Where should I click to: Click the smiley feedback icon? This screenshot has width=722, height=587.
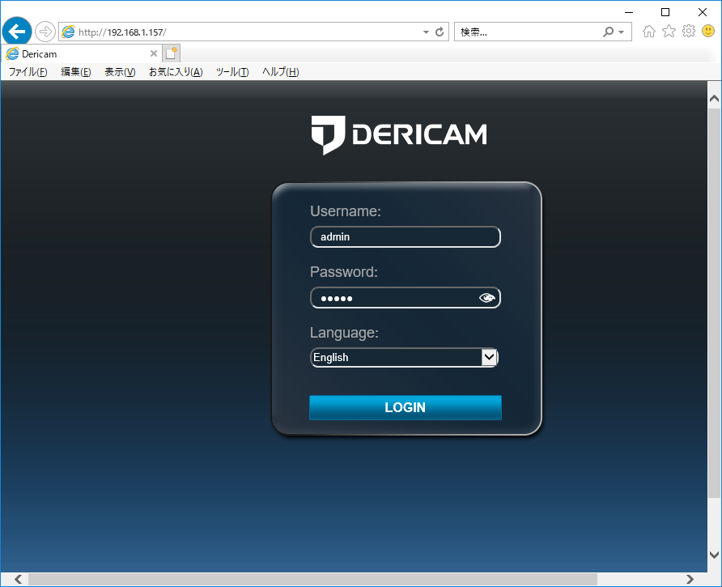point(708,32)
